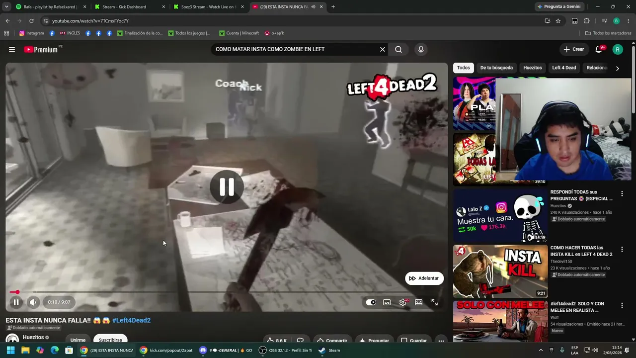Open Steam from the taskbar

coord(330,350)
